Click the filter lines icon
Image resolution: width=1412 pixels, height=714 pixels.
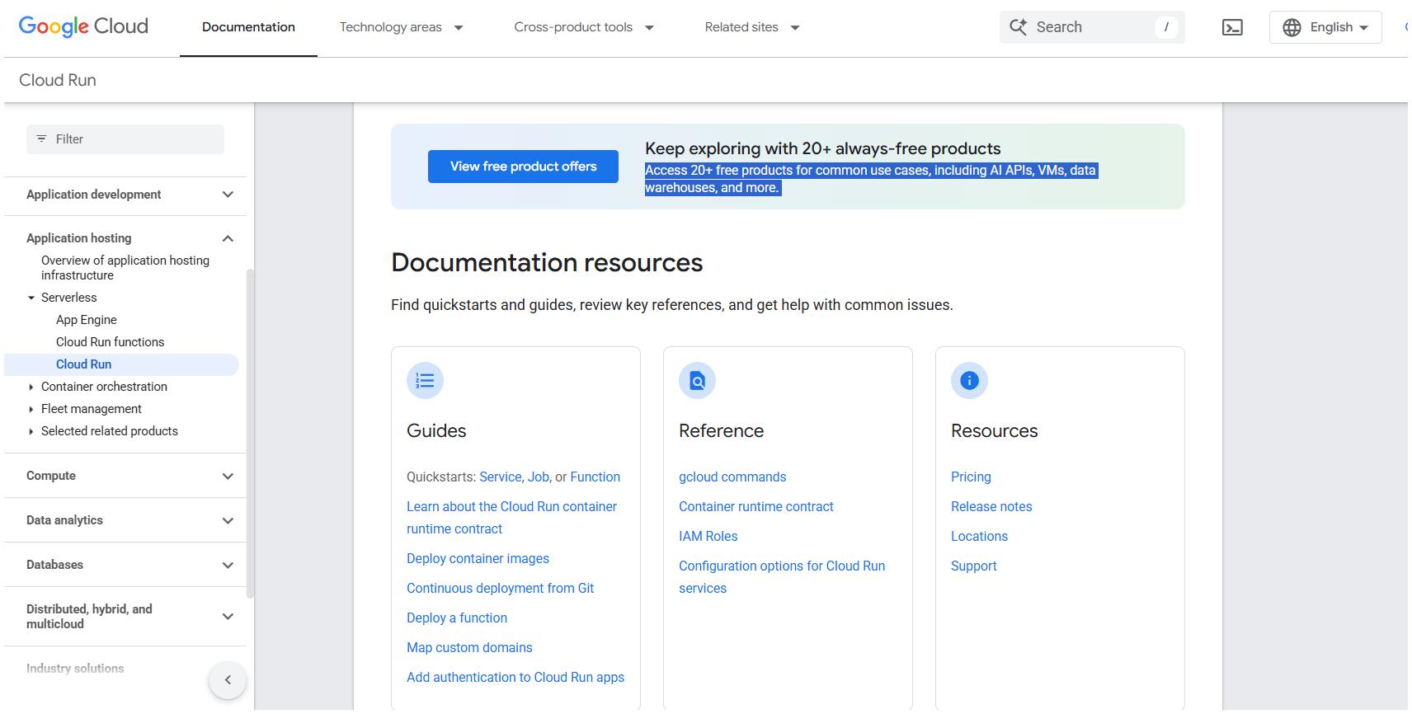(x=41, y=139)
